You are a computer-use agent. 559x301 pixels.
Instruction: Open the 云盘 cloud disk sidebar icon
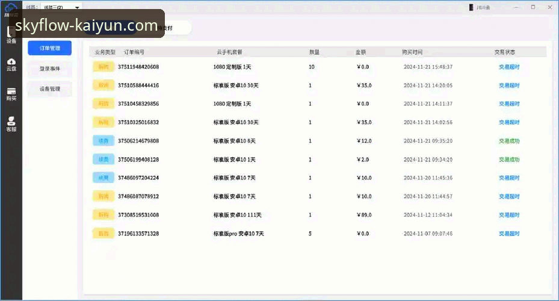(x=11, y=64)
